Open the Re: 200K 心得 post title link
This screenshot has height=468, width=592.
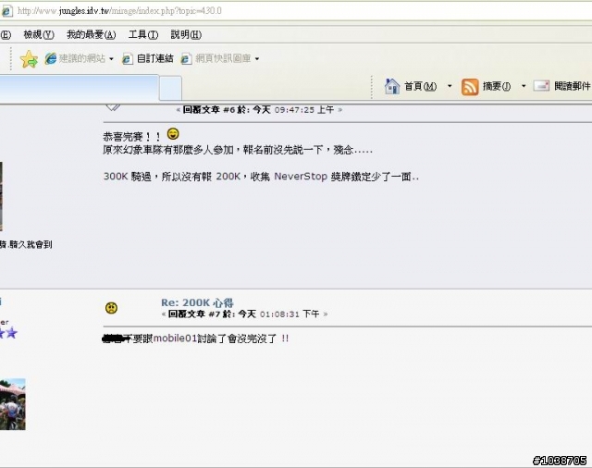[x=197, y=302]
